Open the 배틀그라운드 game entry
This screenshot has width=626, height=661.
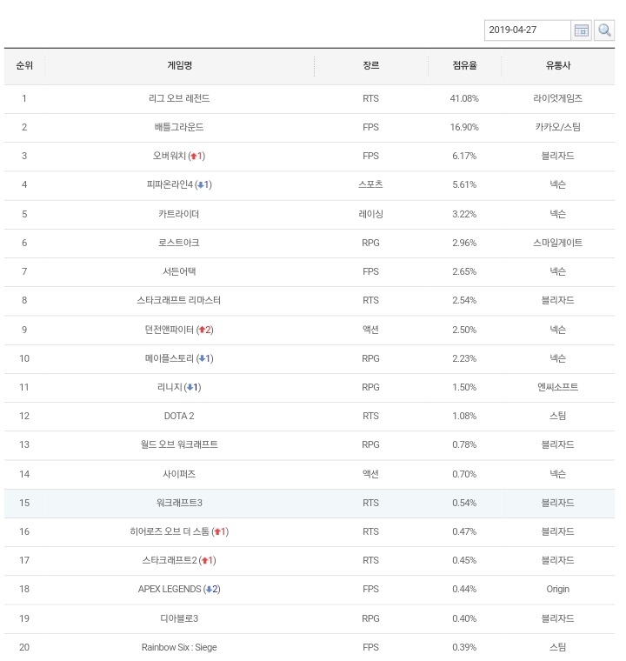(x=179, y=127)
